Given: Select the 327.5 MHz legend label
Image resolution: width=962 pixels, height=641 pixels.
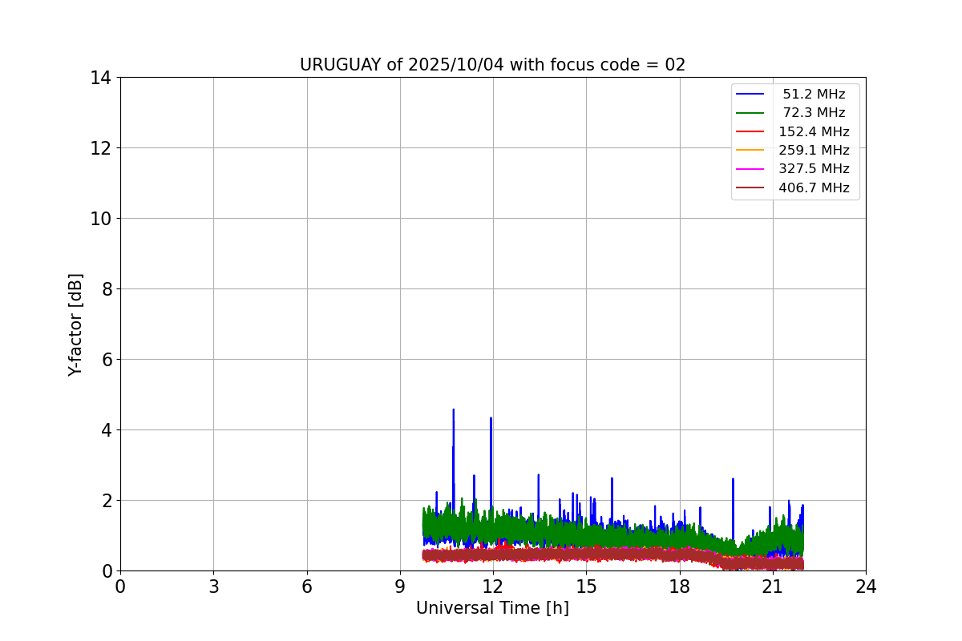Looking at the screenshot, I should click(814, 169).
